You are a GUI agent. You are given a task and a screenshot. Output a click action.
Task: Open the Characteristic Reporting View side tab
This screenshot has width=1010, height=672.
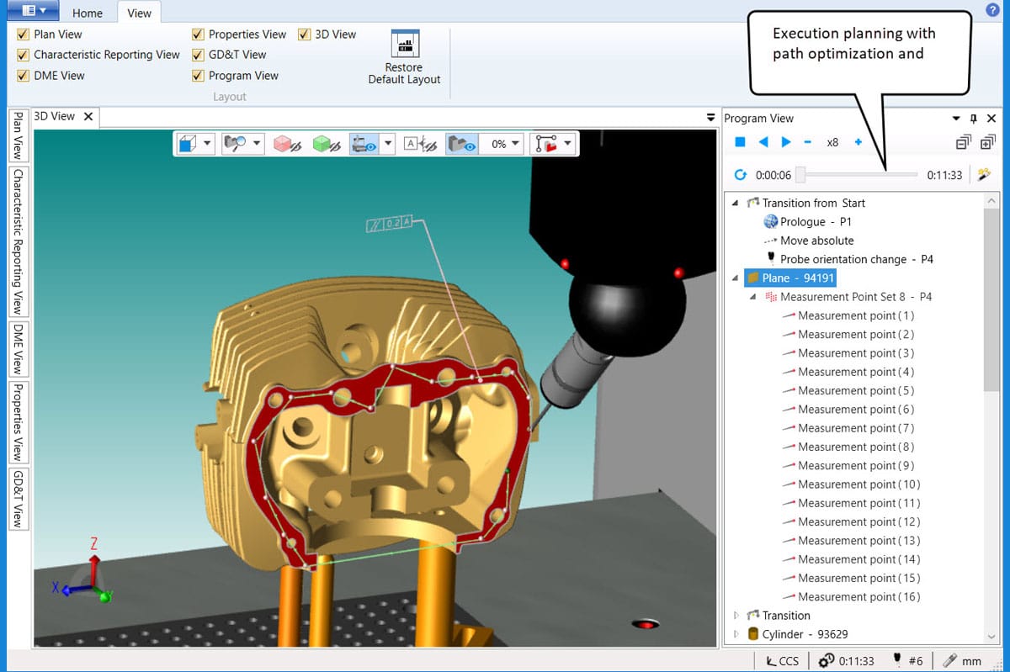tap(17, 241)
